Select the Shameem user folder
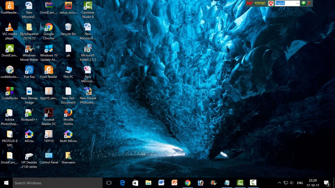Viewport: 335px width, 188px height. (68, 158)
